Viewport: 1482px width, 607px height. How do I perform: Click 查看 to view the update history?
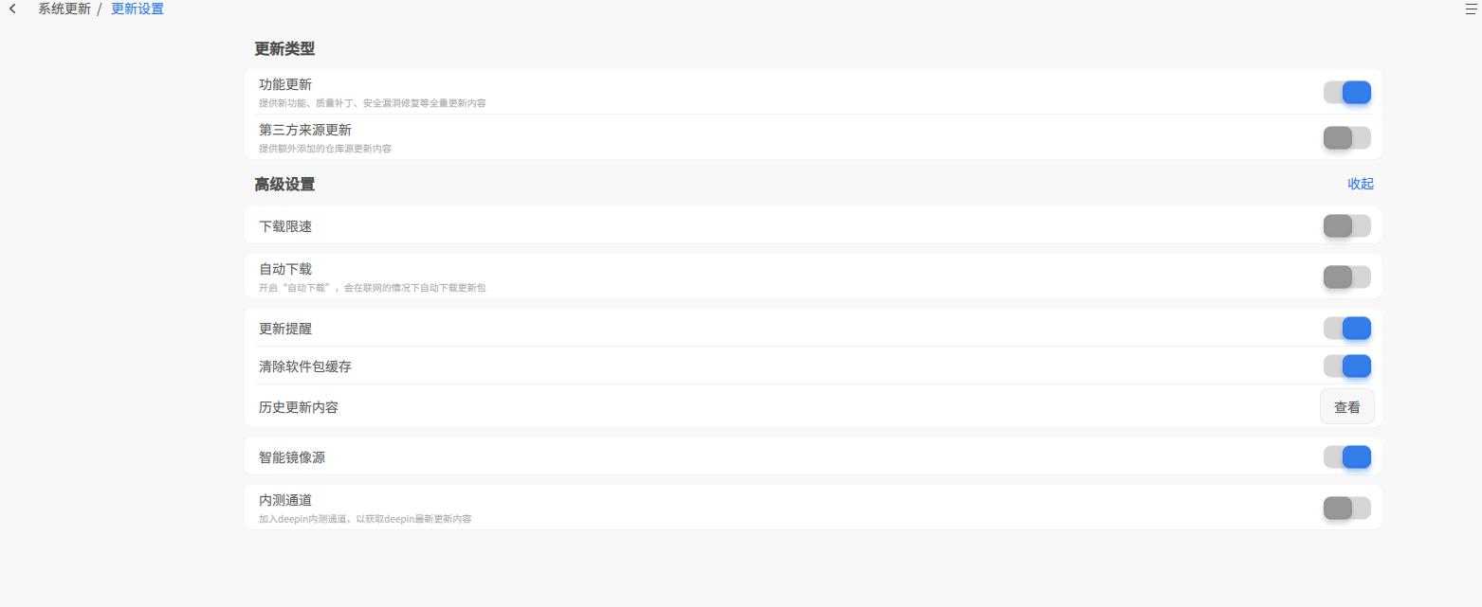tap(1346, 406)
